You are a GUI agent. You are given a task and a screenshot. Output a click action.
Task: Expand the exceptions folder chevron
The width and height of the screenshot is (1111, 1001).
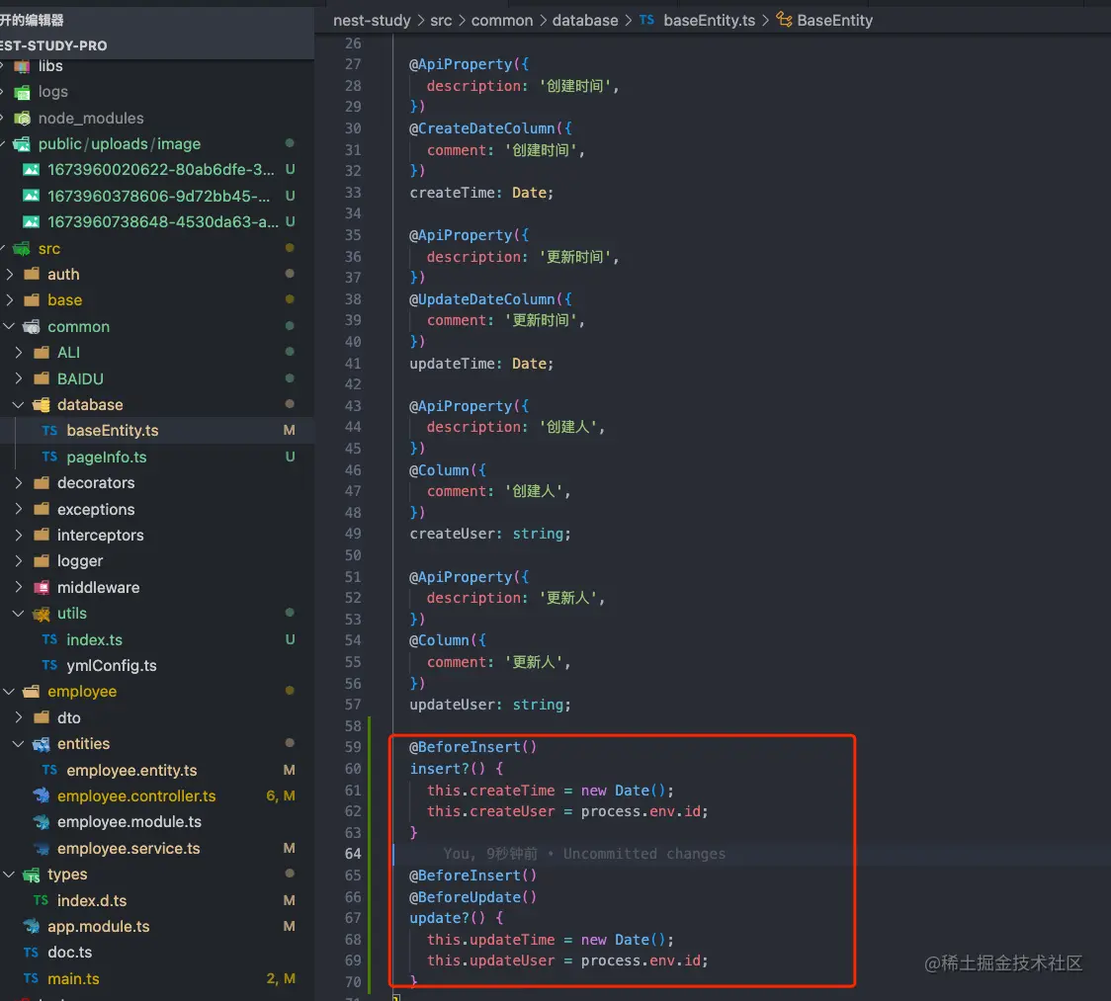click(19, 509)
